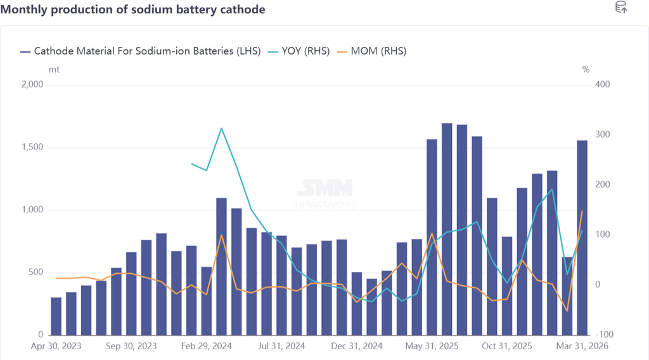The height and width of the screenshot is (360, 649).
Task: Select the tallest bar in the chart
Action: [447, 229]
